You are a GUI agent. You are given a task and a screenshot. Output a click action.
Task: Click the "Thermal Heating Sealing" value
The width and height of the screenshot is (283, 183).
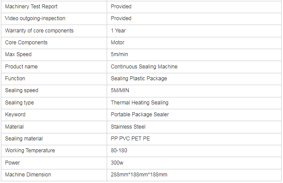click(x=140, y=103)
